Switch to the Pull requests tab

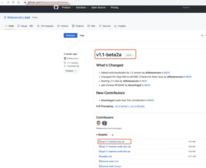click(46, 26)
